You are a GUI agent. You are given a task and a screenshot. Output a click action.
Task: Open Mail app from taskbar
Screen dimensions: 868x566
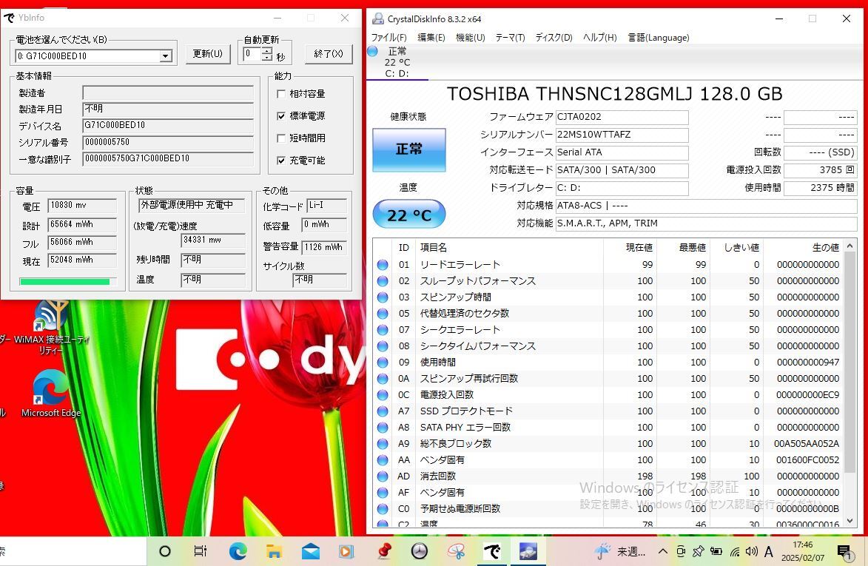310,551
